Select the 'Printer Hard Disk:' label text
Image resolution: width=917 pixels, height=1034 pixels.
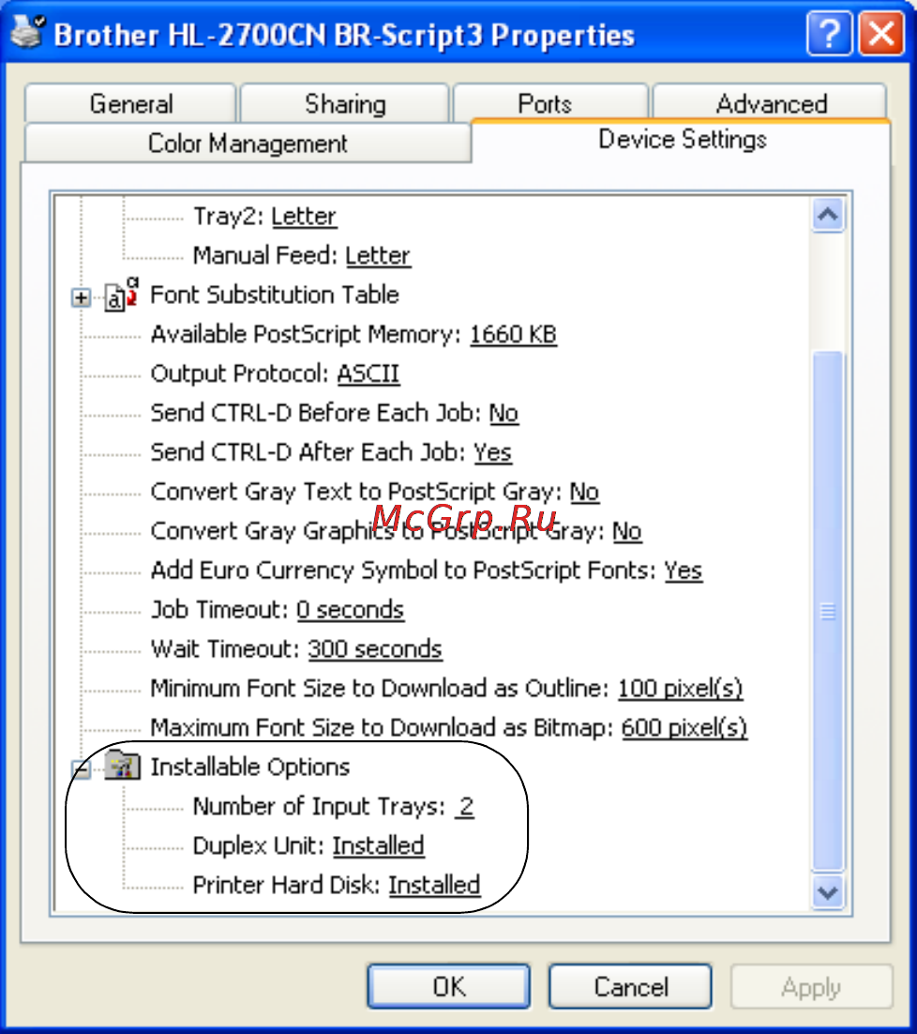click(287, 885)
